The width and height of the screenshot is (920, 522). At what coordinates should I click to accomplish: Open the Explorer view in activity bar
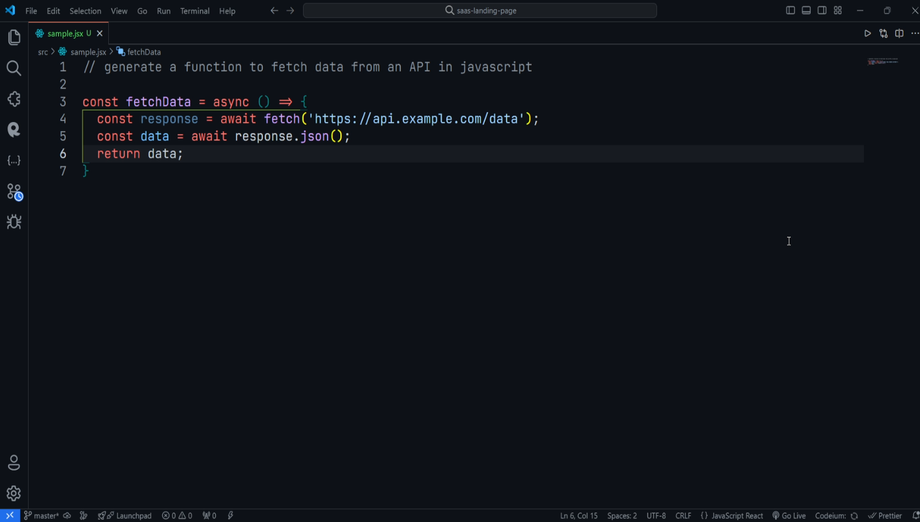tap(14, 37)
